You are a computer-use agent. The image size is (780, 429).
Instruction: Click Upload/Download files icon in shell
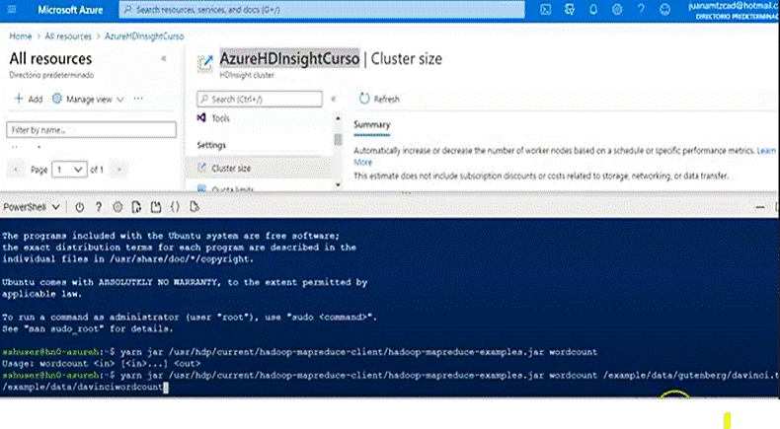(x=136, y=207)
